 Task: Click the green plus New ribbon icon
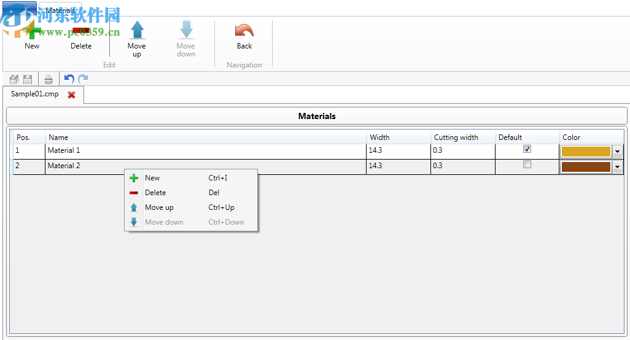(32, 32)
